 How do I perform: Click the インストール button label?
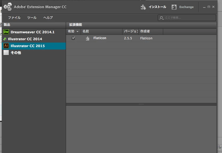pyautogui.click(x=157, y=7)
